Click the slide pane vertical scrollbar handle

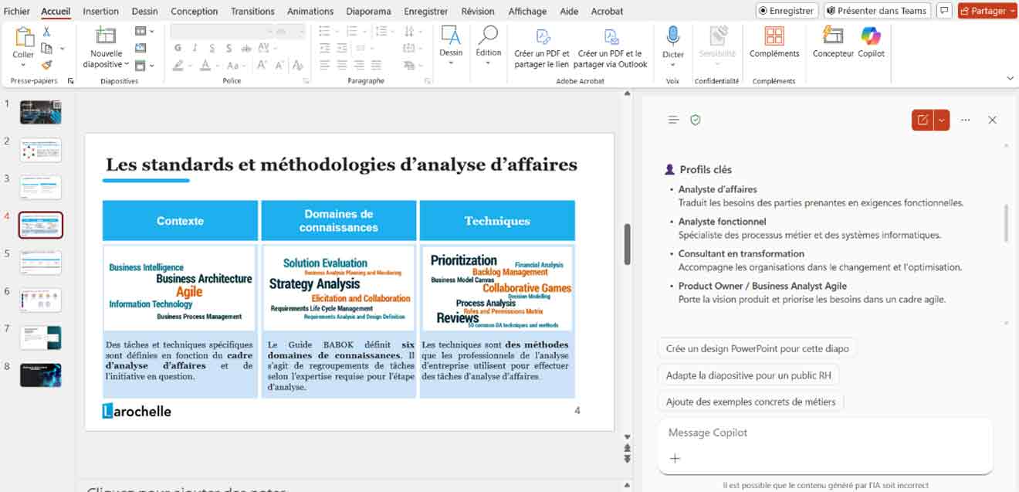tap(628, 243)
